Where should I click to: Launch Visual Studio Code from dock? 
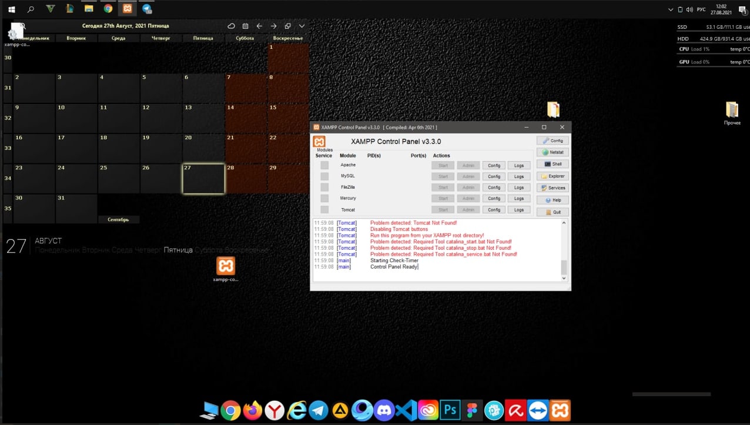click(x=406, y=410)
